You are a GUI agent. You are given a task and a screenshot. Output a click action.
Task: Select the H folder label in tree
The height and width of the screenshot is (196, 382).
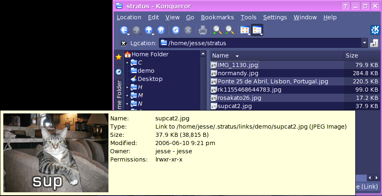pyautogui.click(x=140, y=87)
